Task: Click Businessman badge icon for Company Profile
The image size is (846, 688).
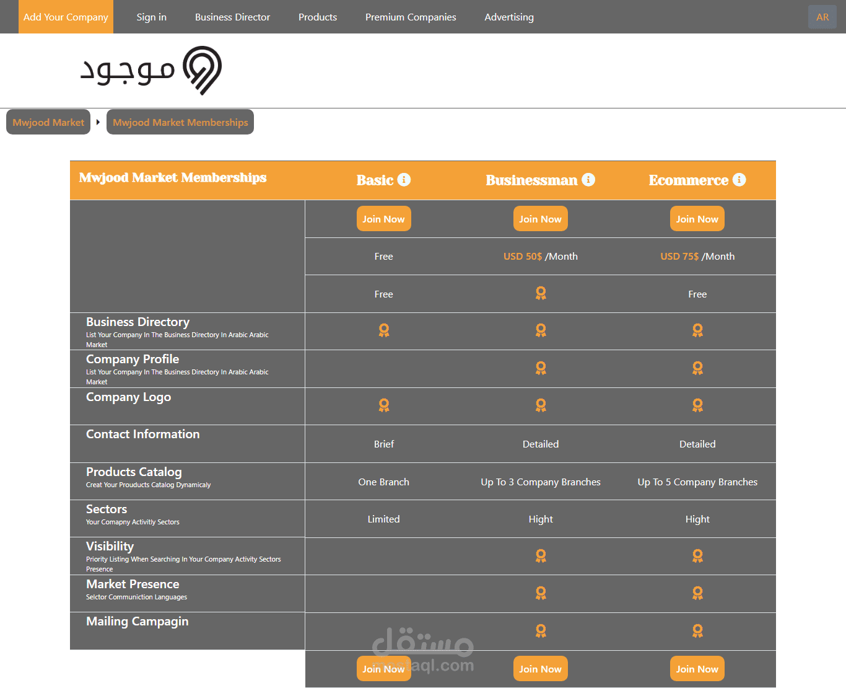Action: (541, 368)
